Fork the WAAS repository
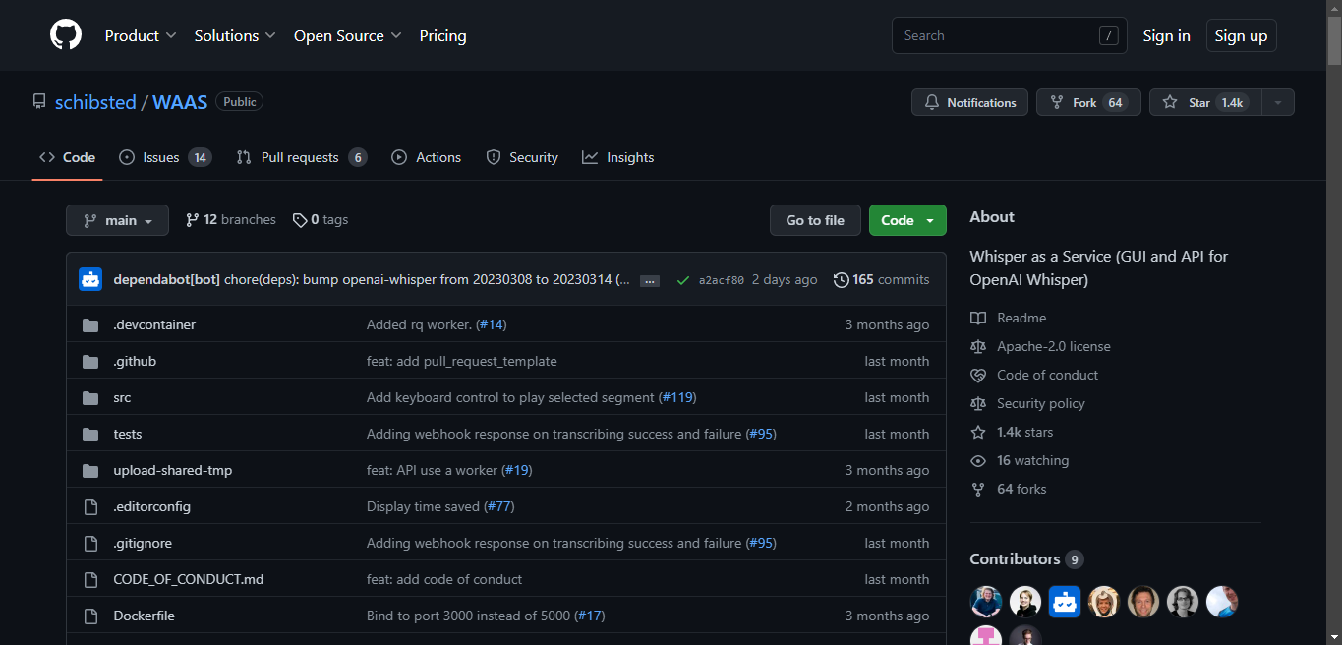 pyautogui.click(x=1088, y=102)
